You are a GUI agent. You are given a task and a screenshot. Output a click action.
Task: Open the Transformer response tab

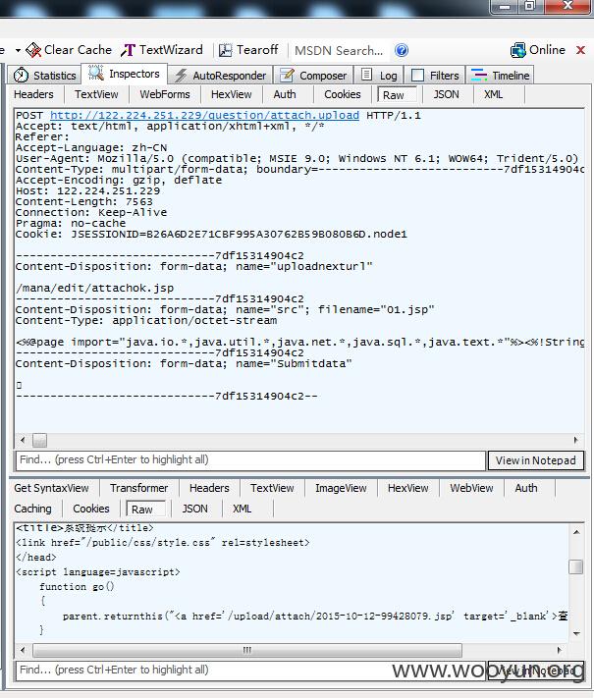click(138, 488)
